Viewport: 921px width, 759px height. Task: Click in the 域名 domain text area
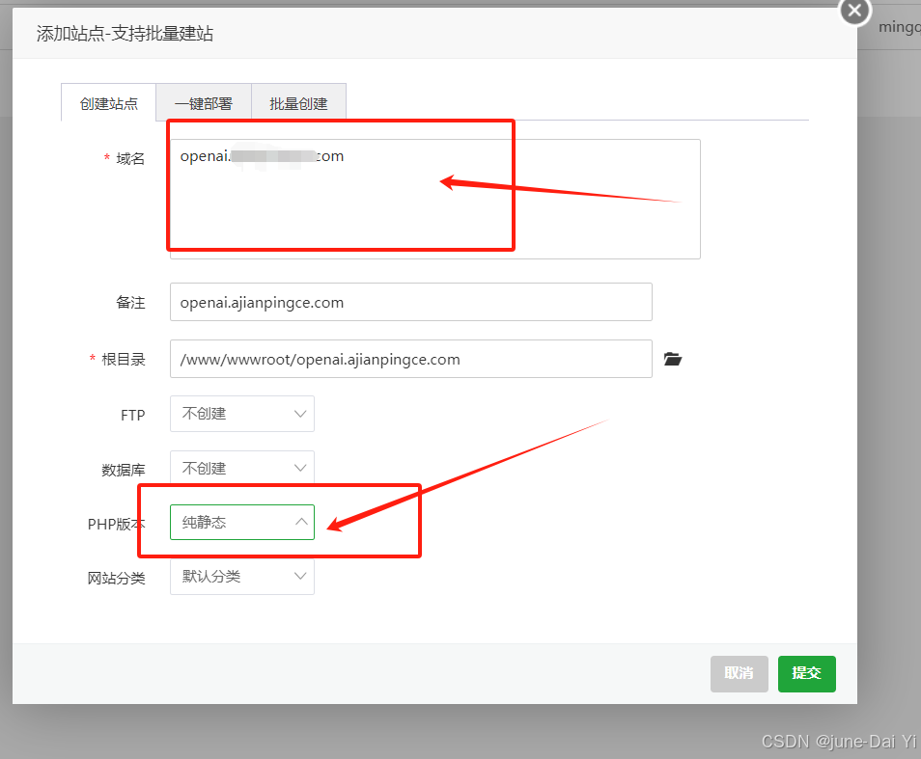[x=434, y=199]
